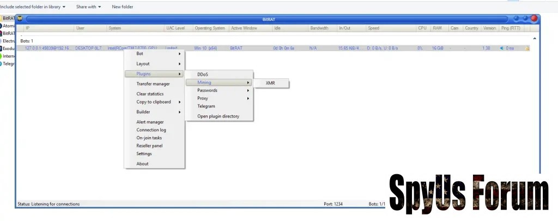Screen dimensions: 558x221
Task: Select the Telegram icon in left sidebar
Action: [2, 63]
